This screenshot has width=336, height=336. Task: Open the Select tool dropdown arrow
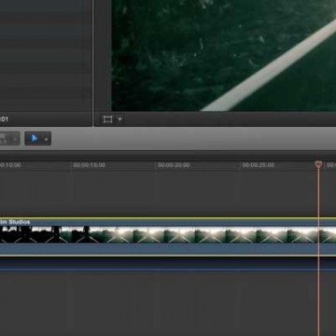[x=46, y=139]
